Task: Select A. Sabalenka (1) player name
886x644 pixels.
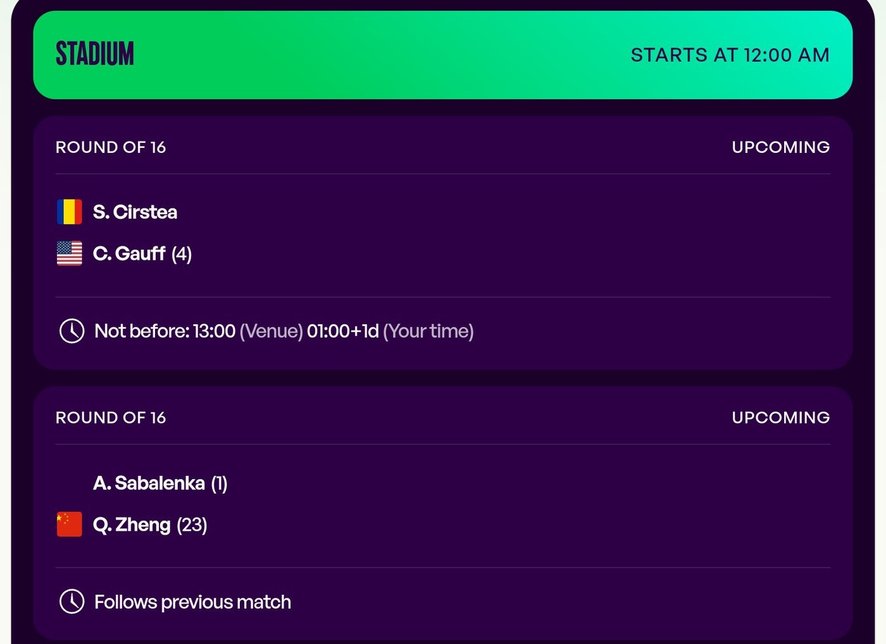Action: point(159,483)
